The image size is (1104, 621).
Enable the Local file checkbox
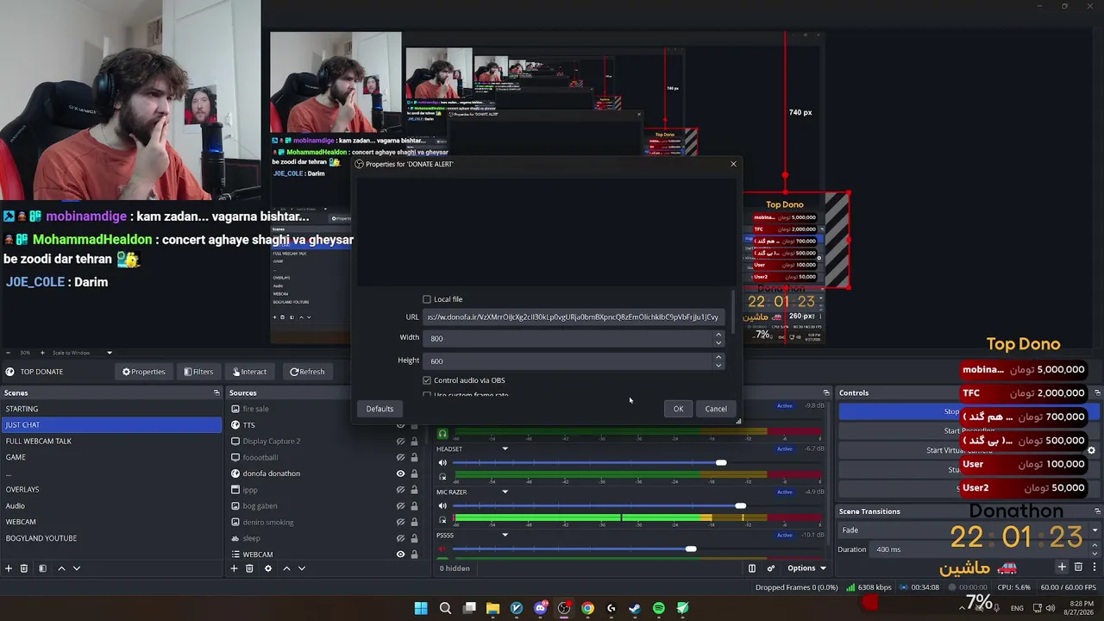pos(427,299)
